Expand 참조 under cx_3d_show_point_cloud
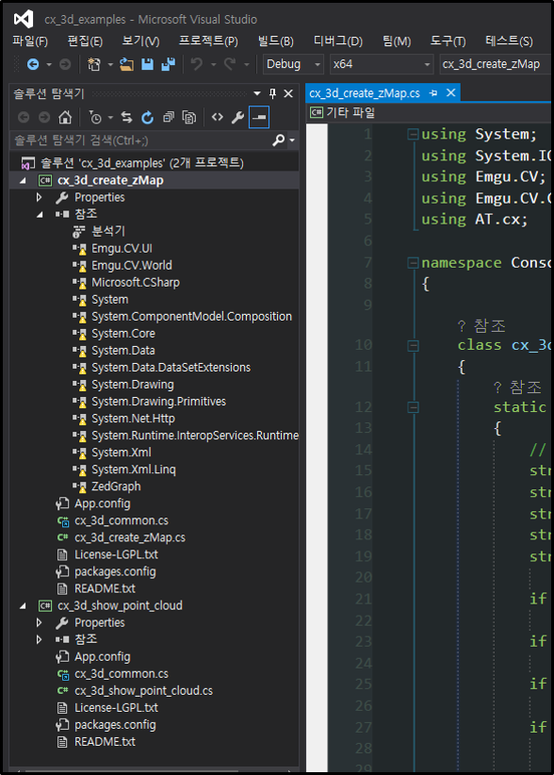The width and height of the screenshot is (554, 775). [39, 639]
